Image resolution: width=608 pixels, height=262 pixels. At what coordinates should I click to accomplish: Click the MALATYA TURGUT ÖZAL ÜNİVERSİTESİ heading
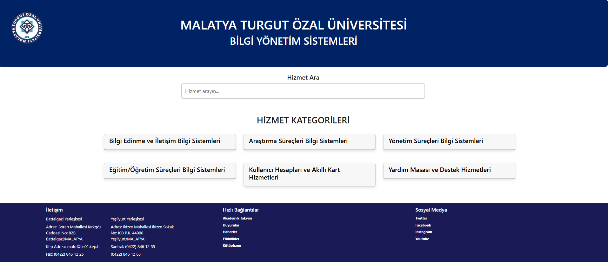[293, 25]
